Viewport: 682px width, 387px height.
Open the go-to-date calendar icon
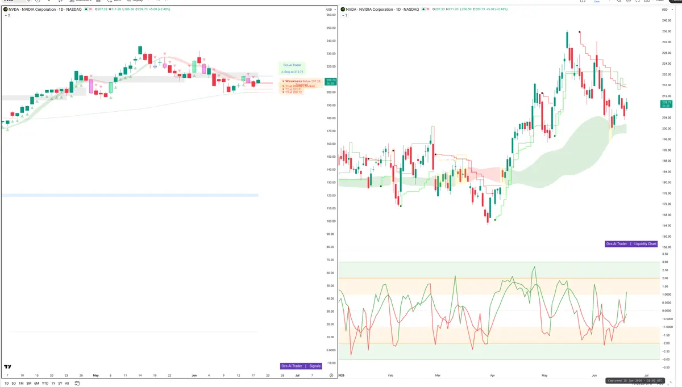(77, 384)
